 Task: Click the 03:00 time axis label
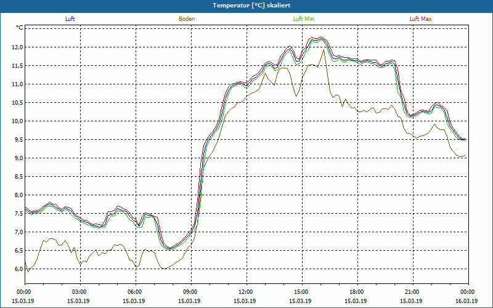[x=79, y=292]
